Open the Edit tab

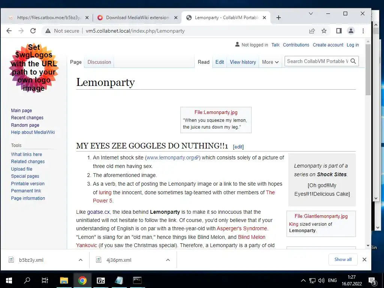(x=219, y=62)
